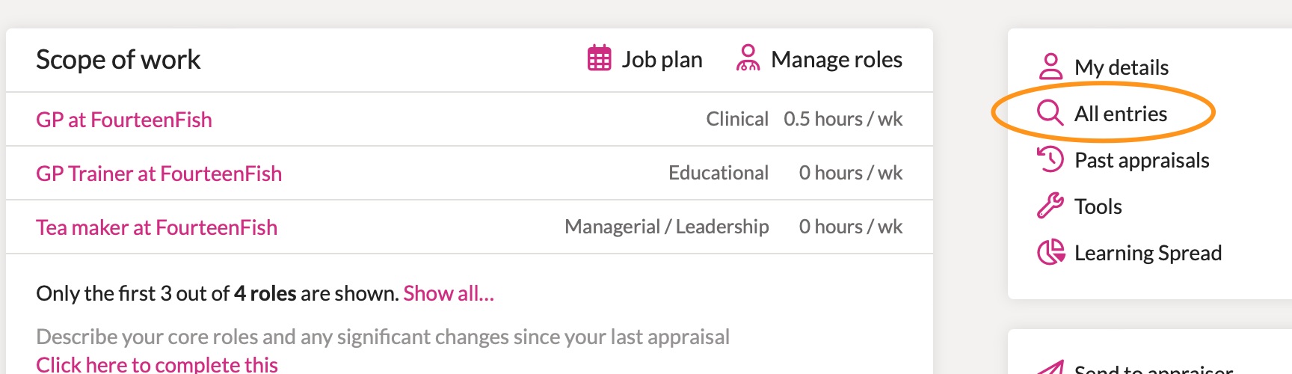Click the Learning Spread pie chart icon

[1050, 252]
